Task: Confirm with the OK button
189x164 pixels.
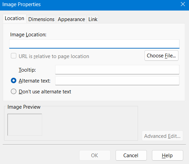Action: click(94, 155)
